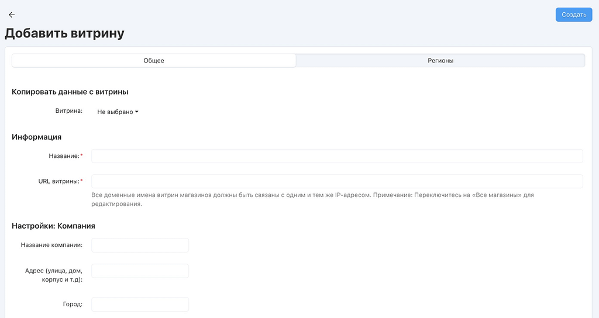This screenshot has width=599, height=318.
Task: Click the Название компании: label
Action: pos(51,245)
